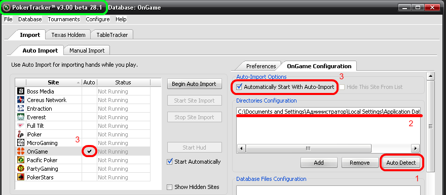Click the Start Hud button

(x=194, y=148)
